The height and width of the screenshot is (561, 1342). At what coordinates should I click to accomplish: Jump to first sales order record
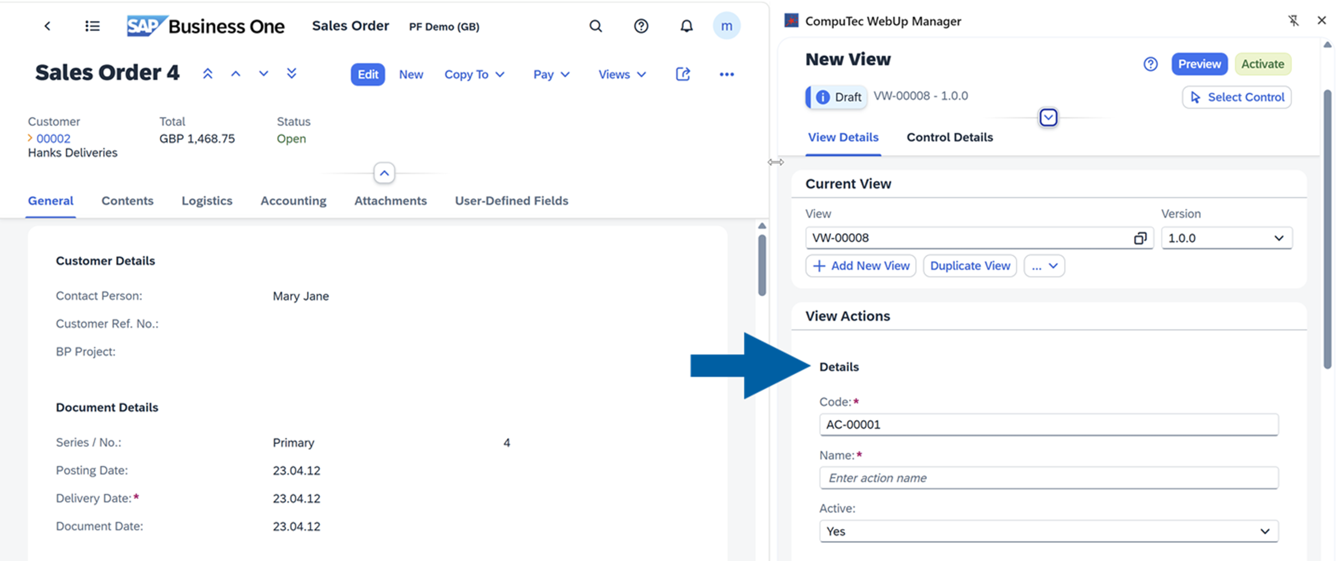point(208,74)
